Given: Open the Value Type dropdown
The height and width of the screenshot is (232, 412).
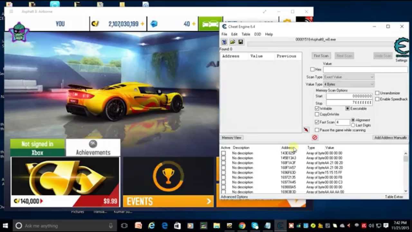Looking at the screenshot, I should pyautogui.click(x=349, y=84).
